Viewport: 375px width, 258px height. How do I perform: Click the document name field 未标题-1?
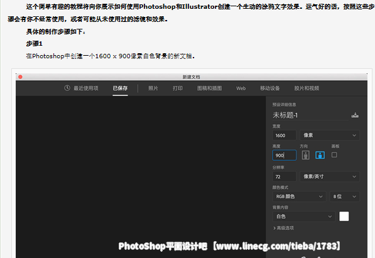pos(310,115)
